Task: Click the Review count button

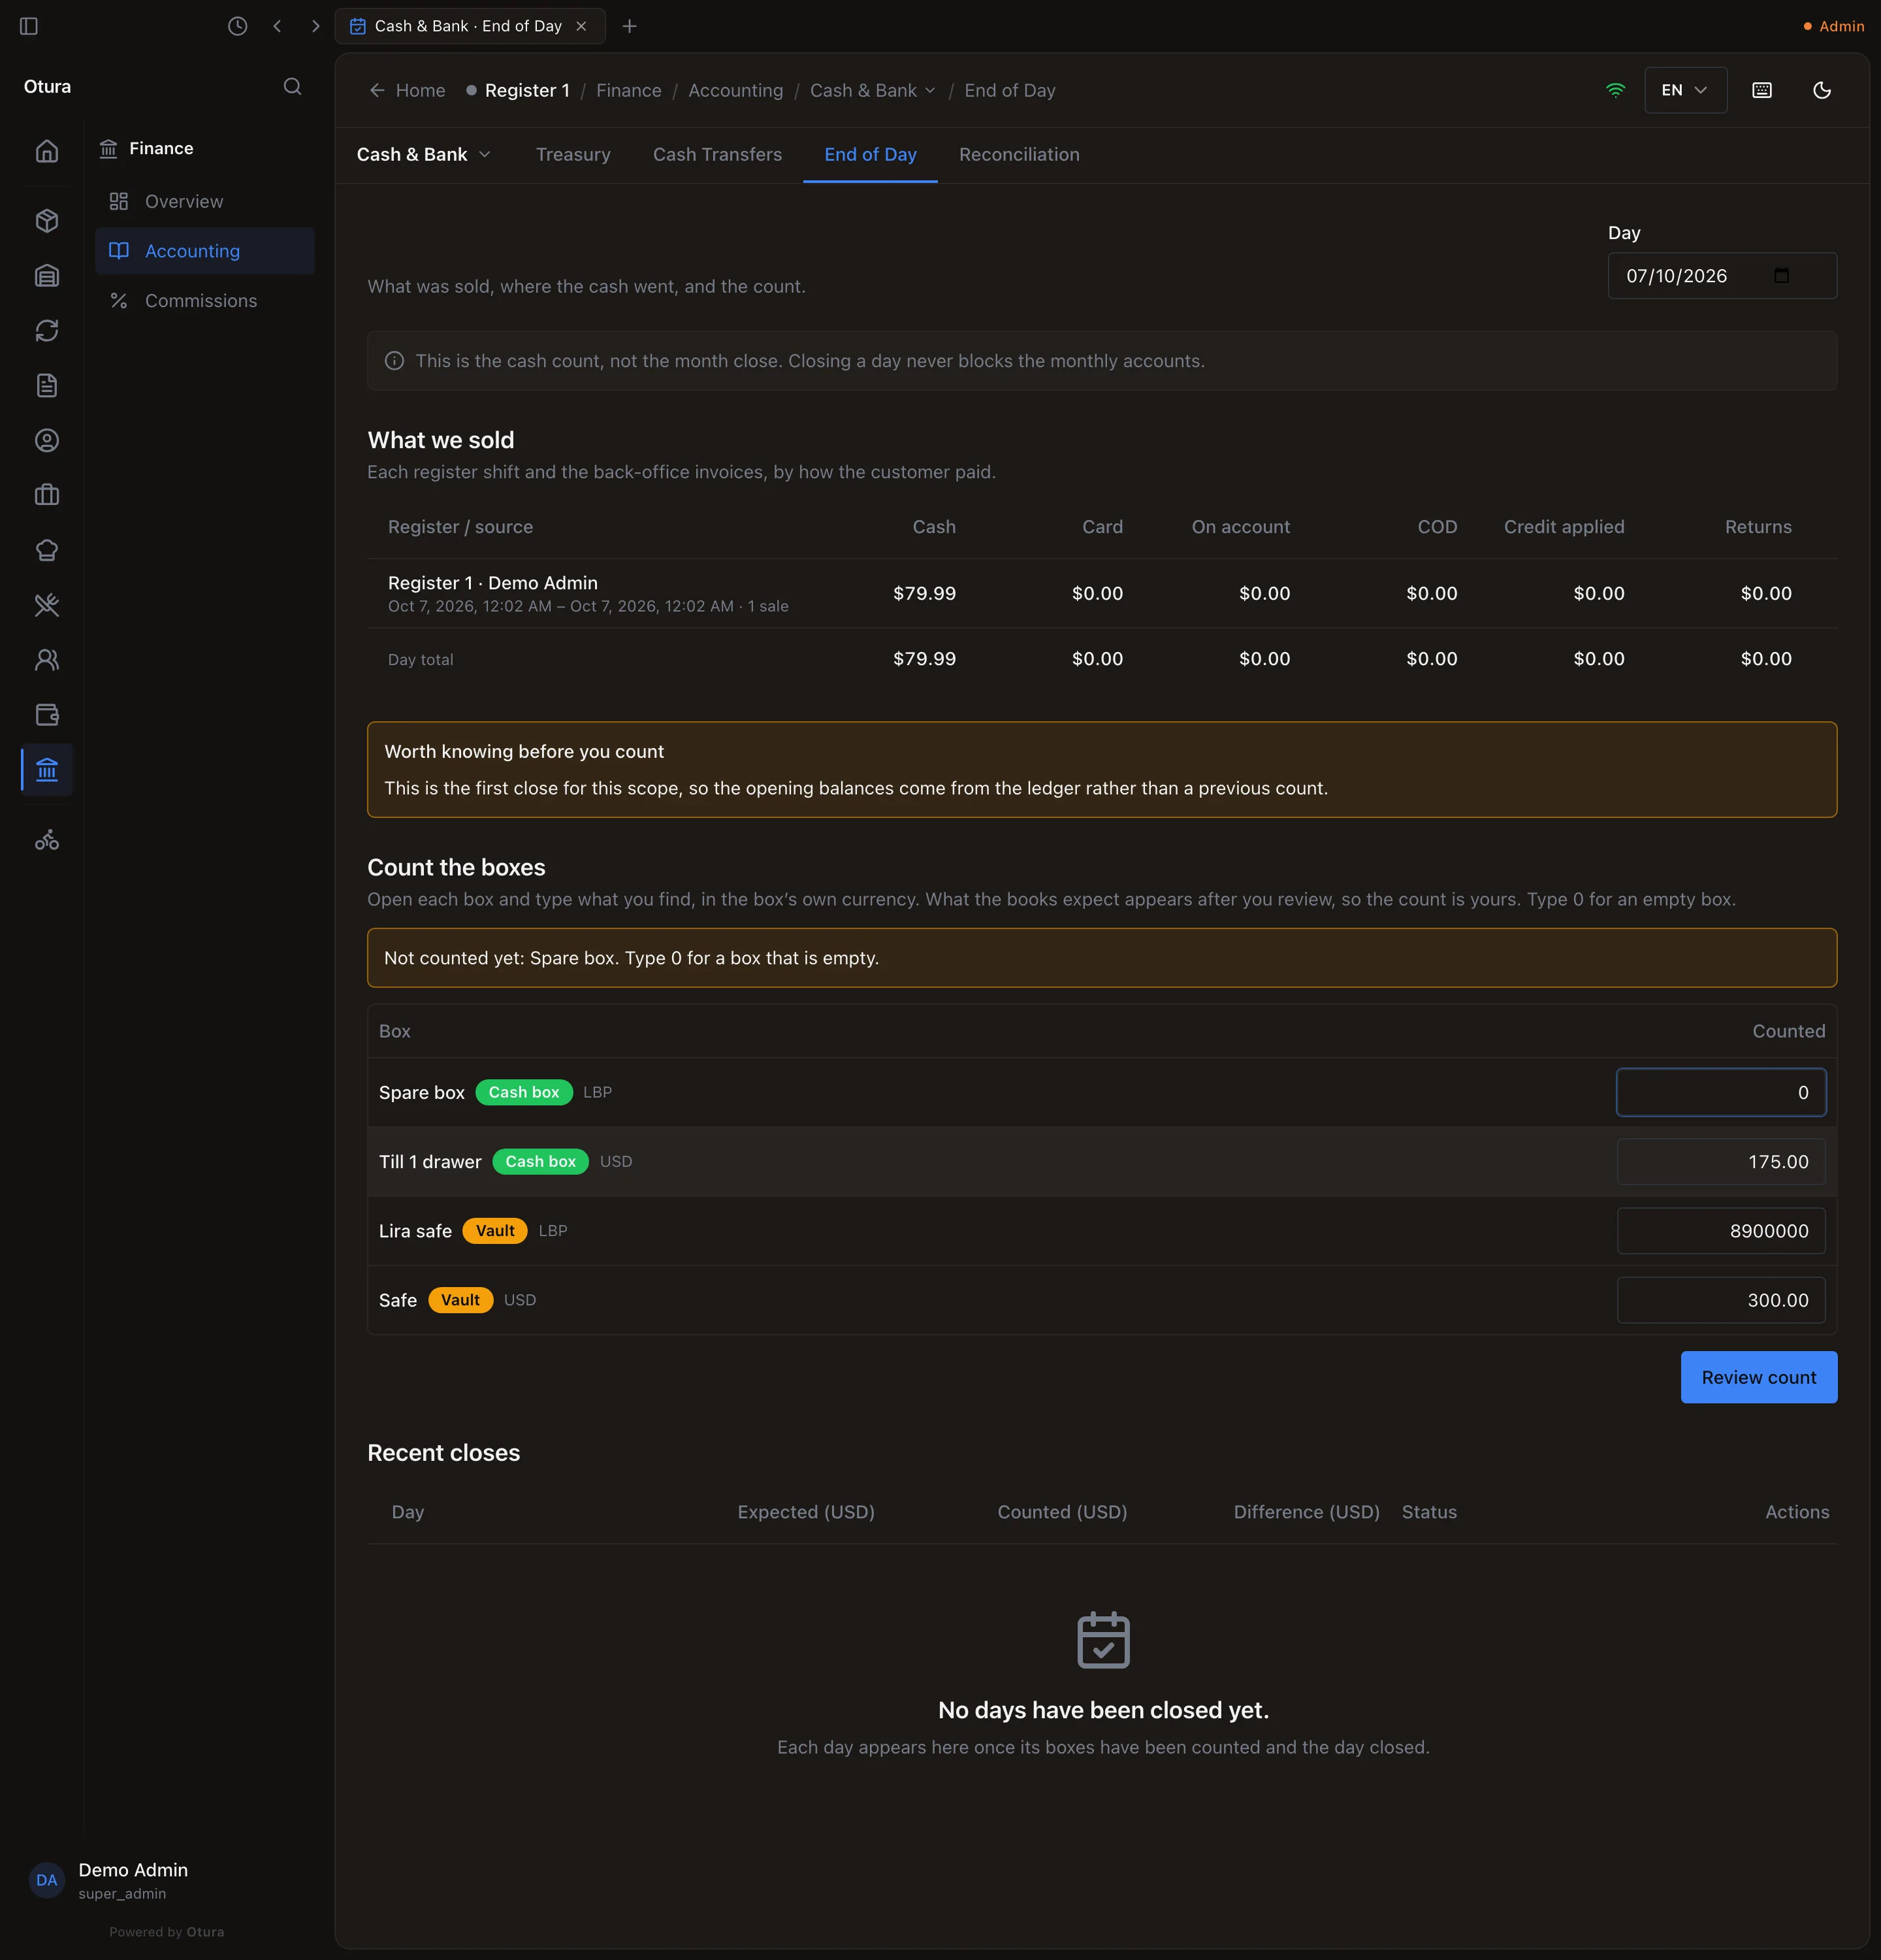Action: pyautogui.click(x=1759, y=1377)
